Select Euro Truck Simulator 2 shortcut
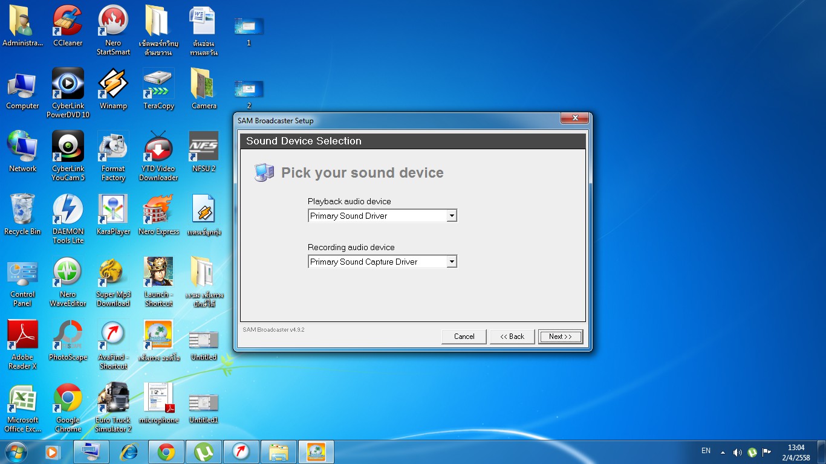826x464 pixels. pos(113,407)
